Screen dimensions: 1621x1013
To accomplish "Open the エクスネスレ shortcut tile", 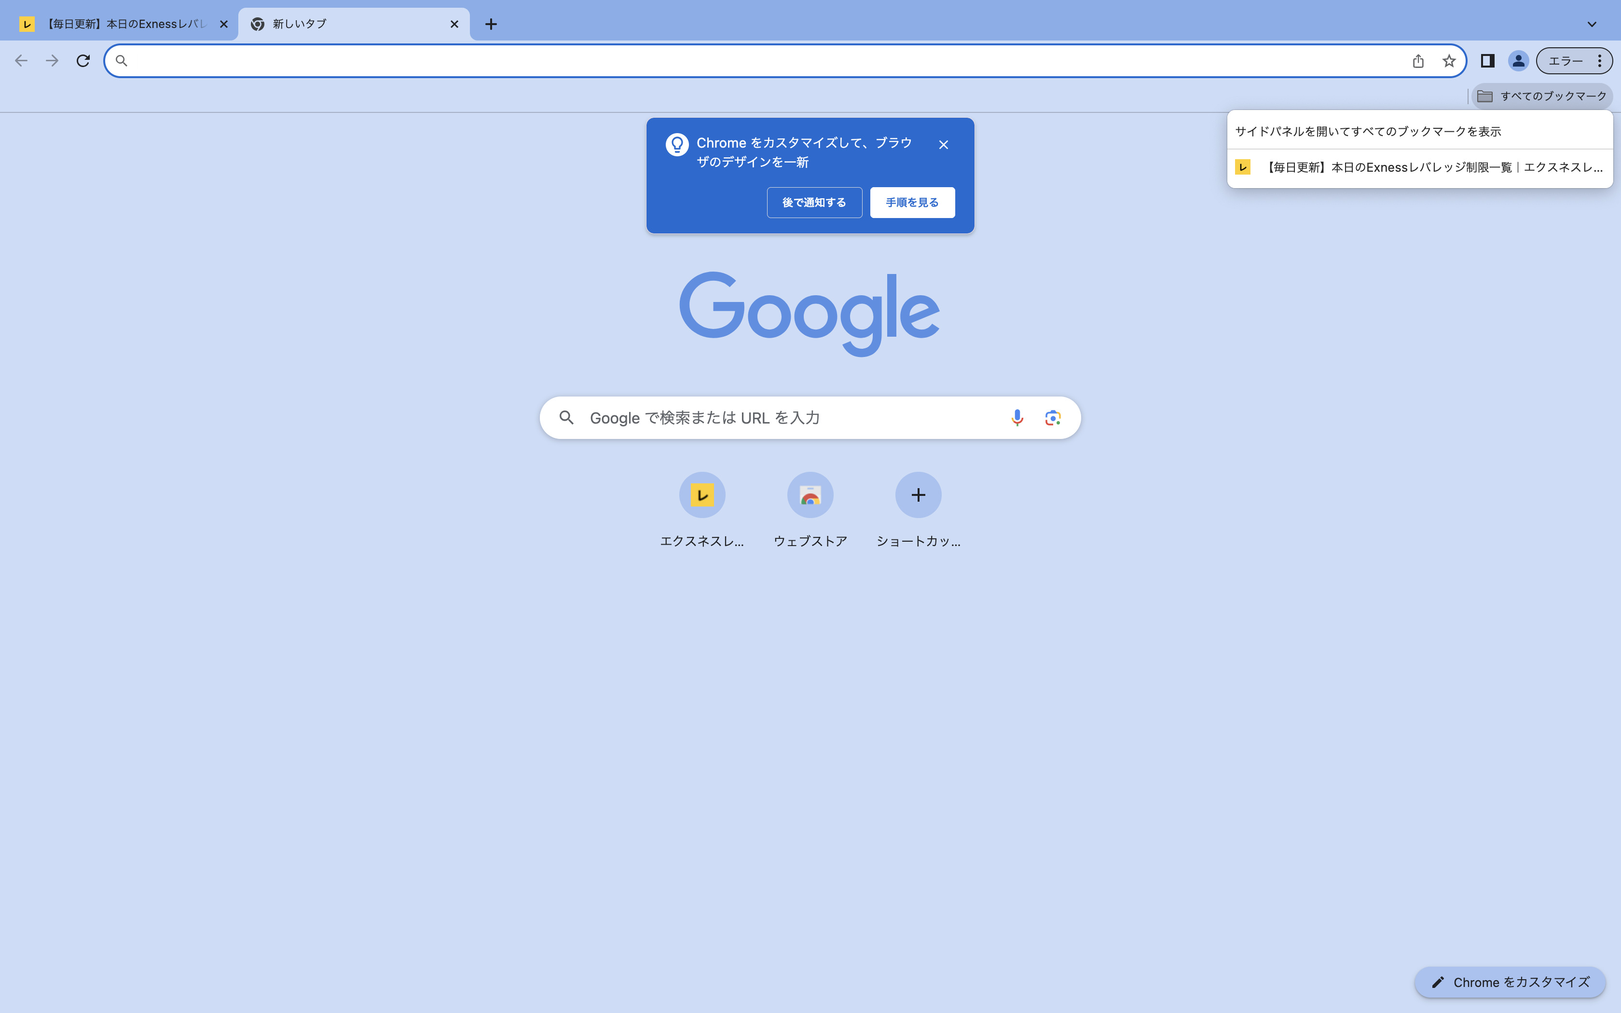I will tap(702, 495).
